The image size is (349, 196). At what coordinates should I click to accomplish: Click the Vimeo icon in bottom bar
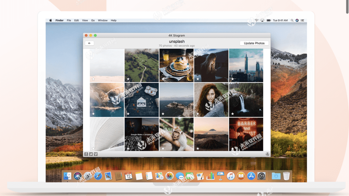[96, 154]
